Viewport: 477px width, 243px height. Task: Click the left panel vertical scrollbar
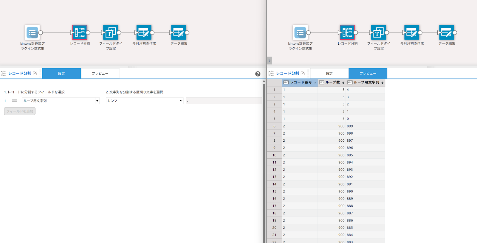coord(264,149)
